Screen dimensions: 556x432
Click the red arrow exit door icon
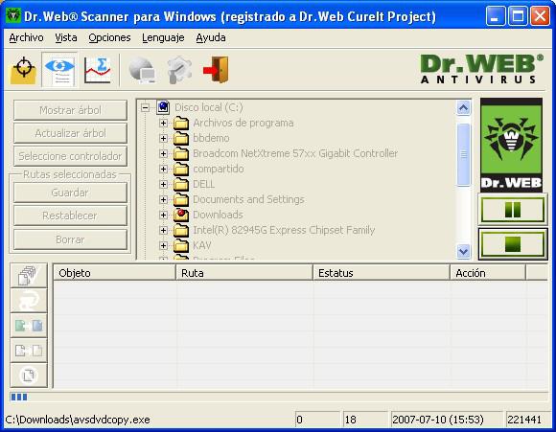click(x=216, y=70)
